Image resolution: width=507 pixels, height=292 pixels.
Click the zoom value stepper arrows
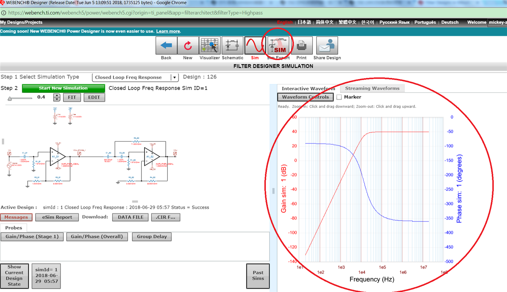tap(57, 98)
